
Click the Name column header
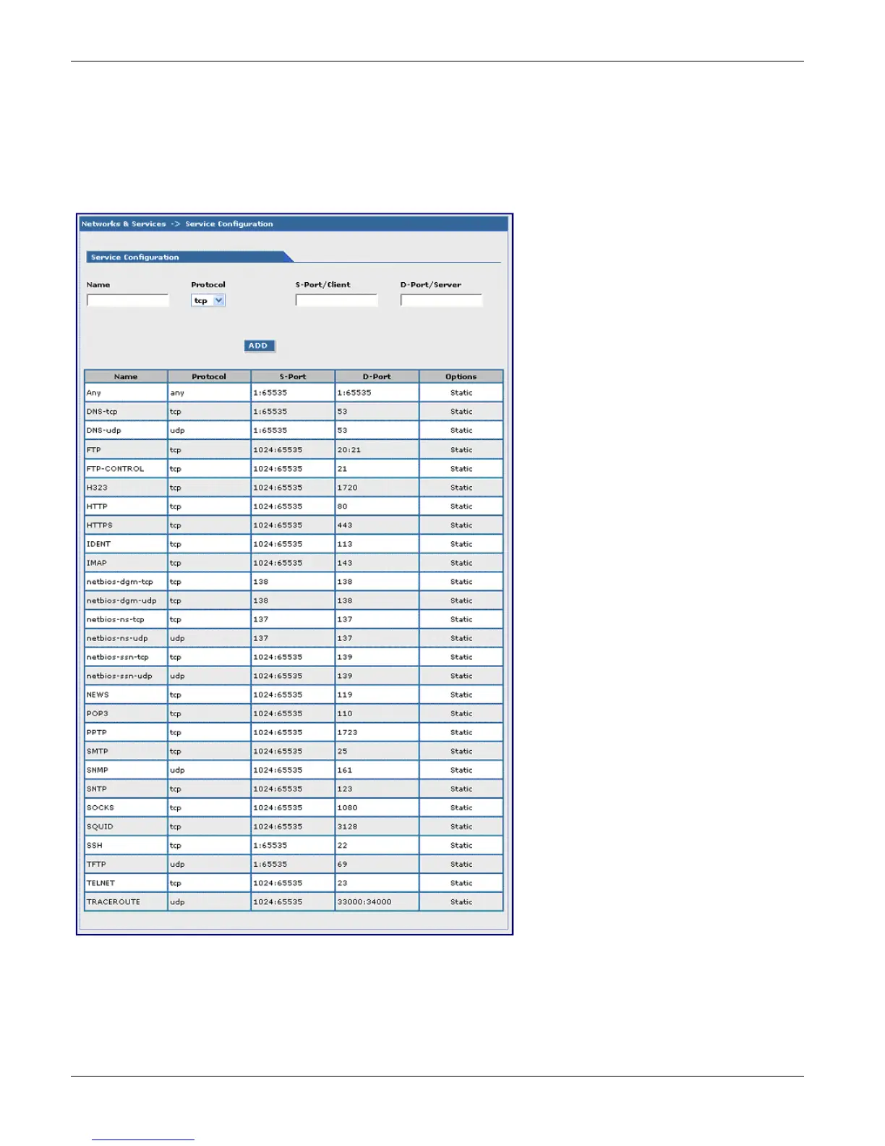click(x=126, y=377)
